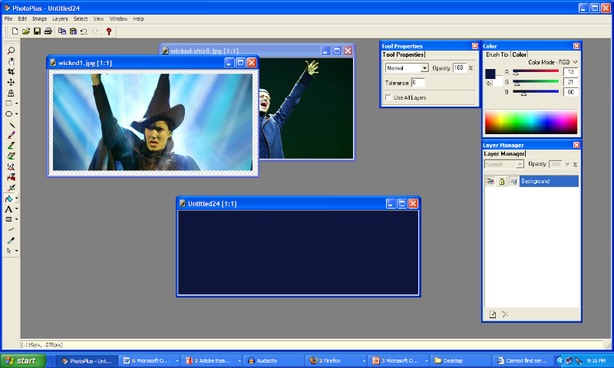Open the Image menu
The width and height of the screenshot is (614, 368).
40,18
